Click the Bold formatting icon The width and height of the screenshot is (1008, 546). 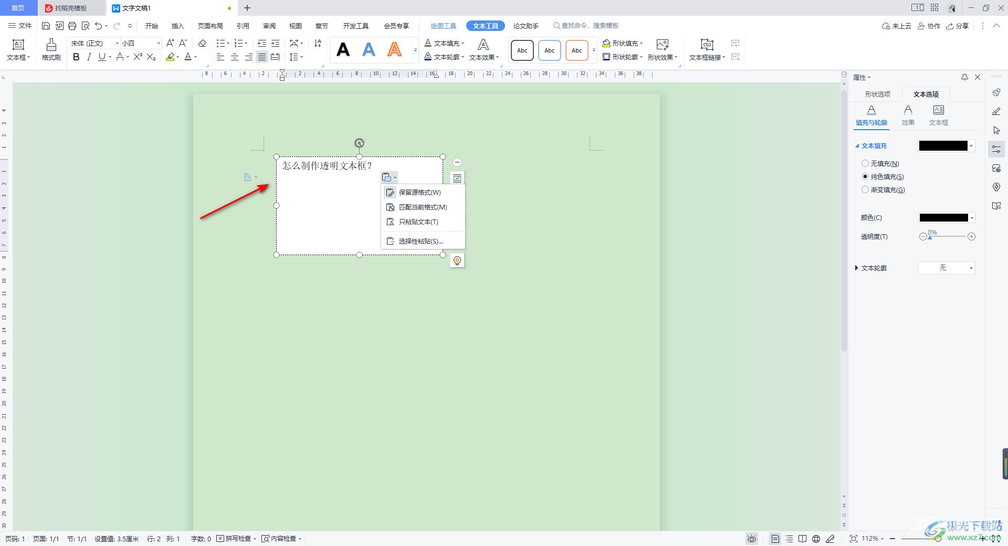point(76,57)
